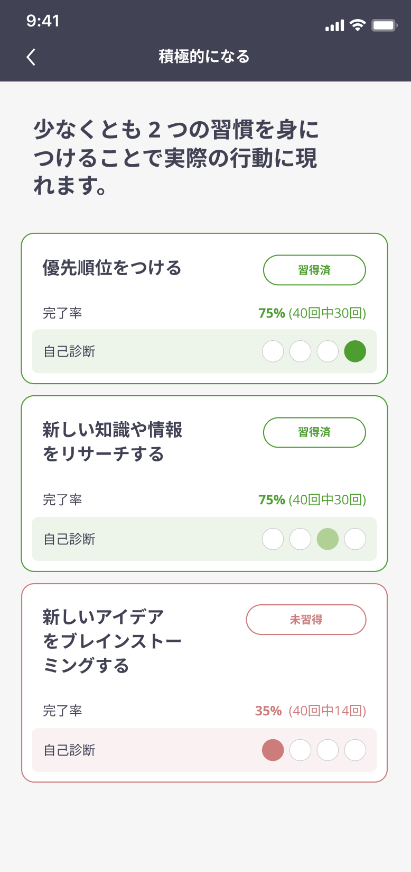Tap the 積極的になる page title
Screen dimensions: 411x872
tap(204, 57)
